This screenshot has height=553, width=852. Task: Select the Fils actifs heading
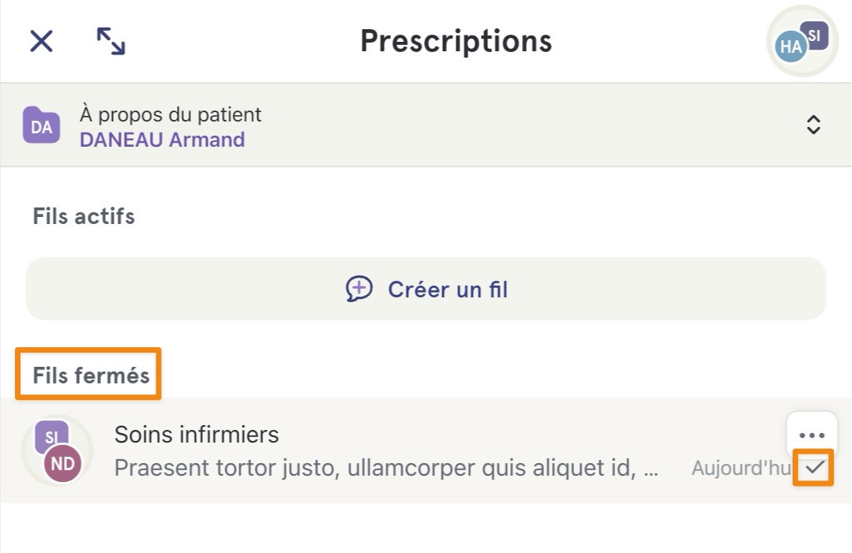pyautogui.click(x=84, y=216)
